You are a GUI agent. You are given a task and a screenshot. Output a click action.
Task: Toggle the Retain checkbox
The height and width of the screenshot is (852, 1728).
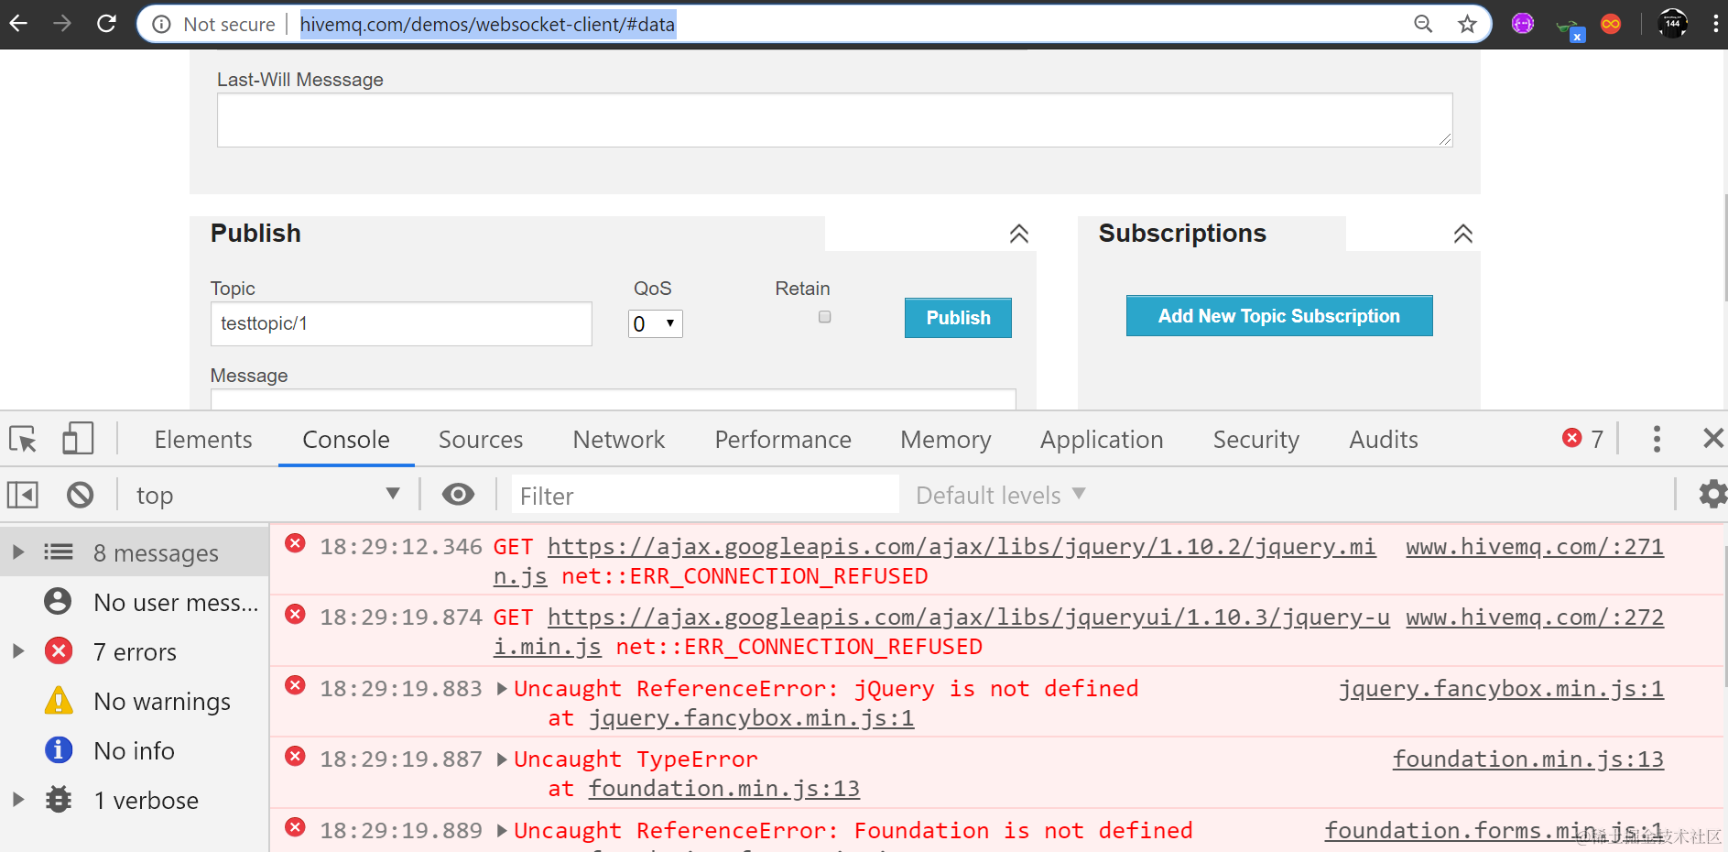coord(825,317)
